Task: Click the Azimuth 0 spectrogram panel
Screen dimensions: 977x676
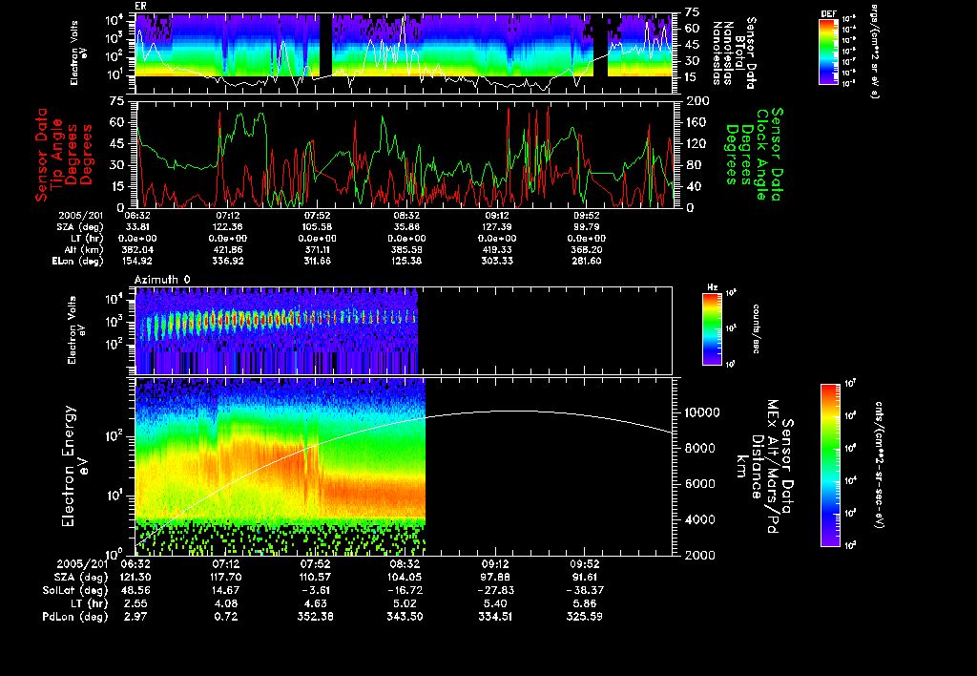Action: (x=404, y=330)
